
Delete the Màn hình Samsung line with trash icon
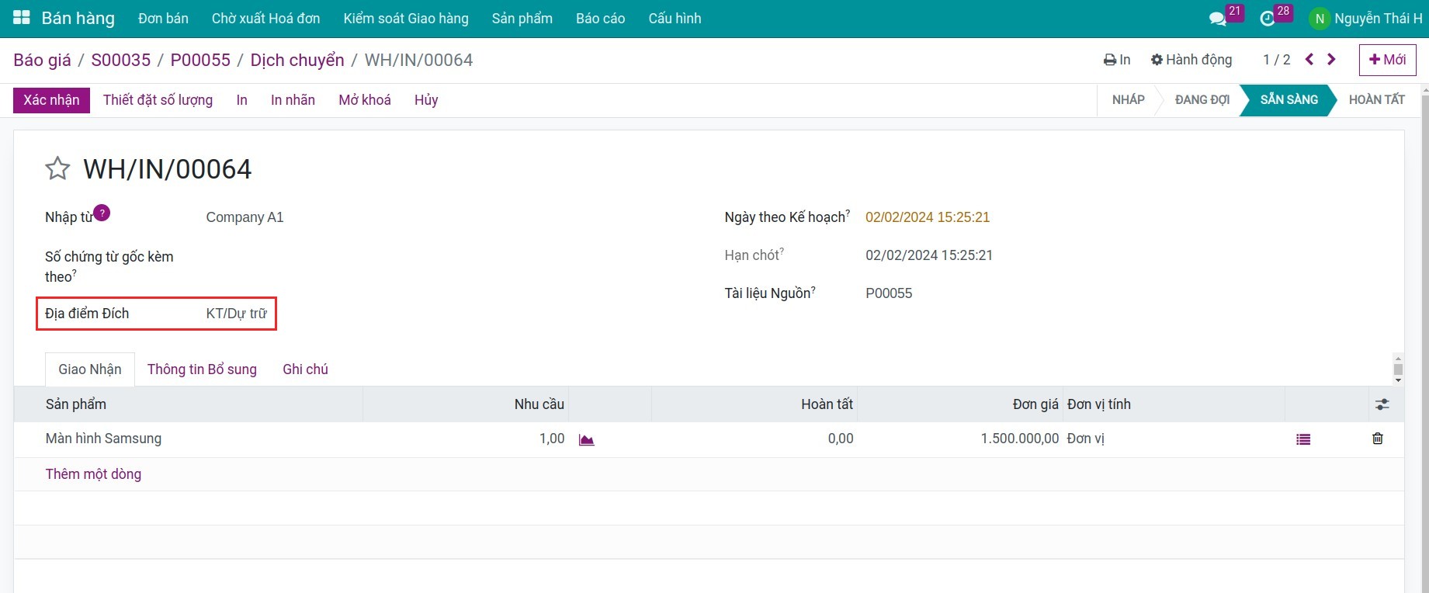pyautogui.click(x=1377, y=439)
